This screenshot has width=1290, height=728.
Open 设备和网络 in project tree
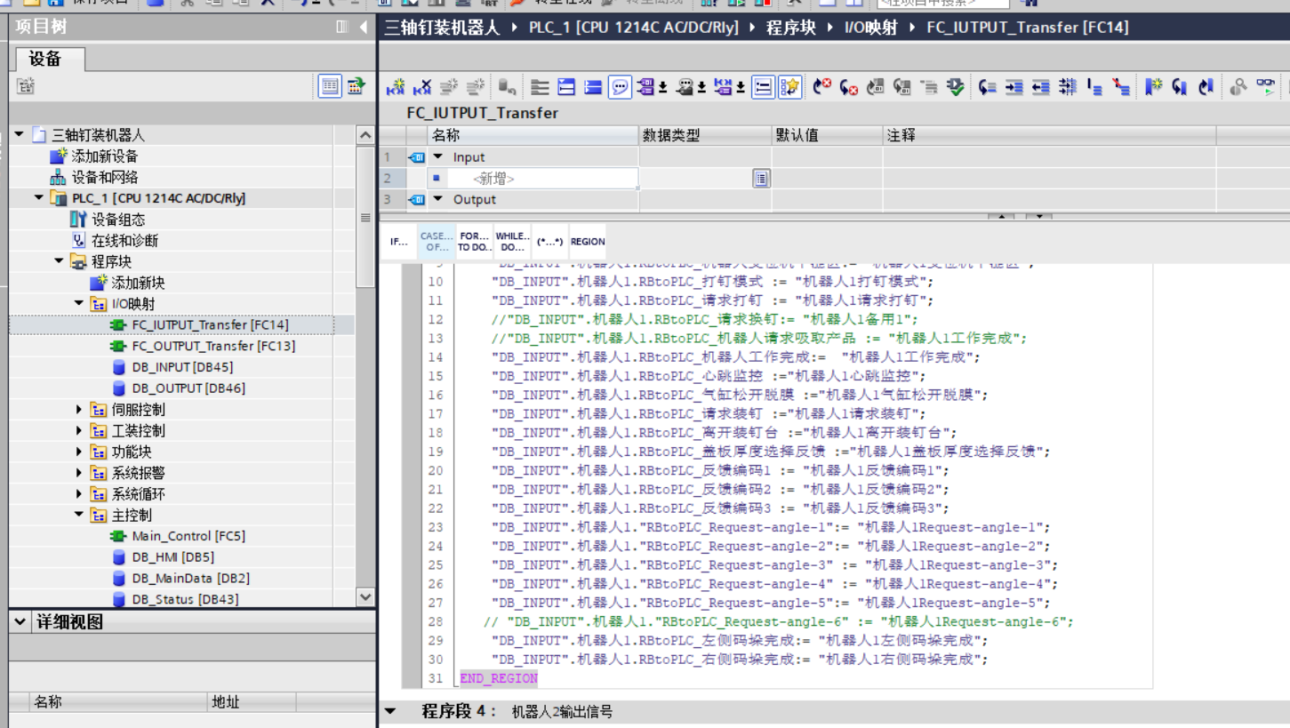coord(104,178)
